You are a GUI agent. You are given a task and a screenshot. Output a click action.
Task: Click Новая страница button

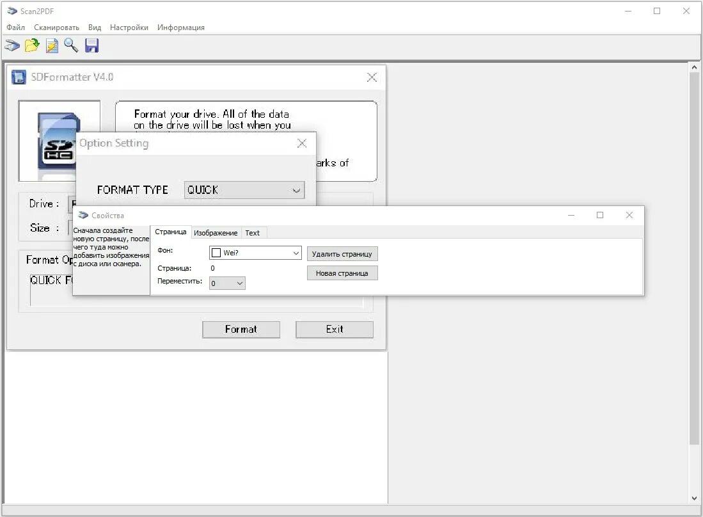point(342,273)
